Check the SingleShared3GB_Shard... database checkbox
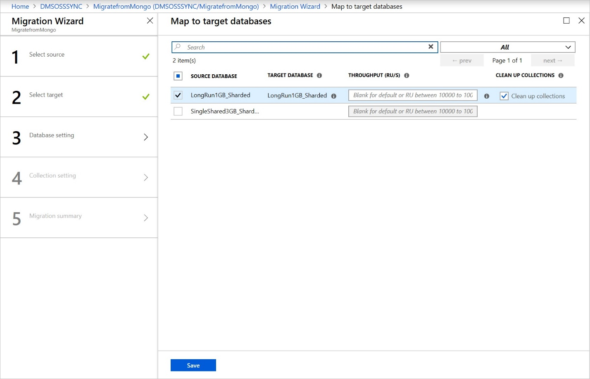Screen dimensions: 590x379 point(178,111)
